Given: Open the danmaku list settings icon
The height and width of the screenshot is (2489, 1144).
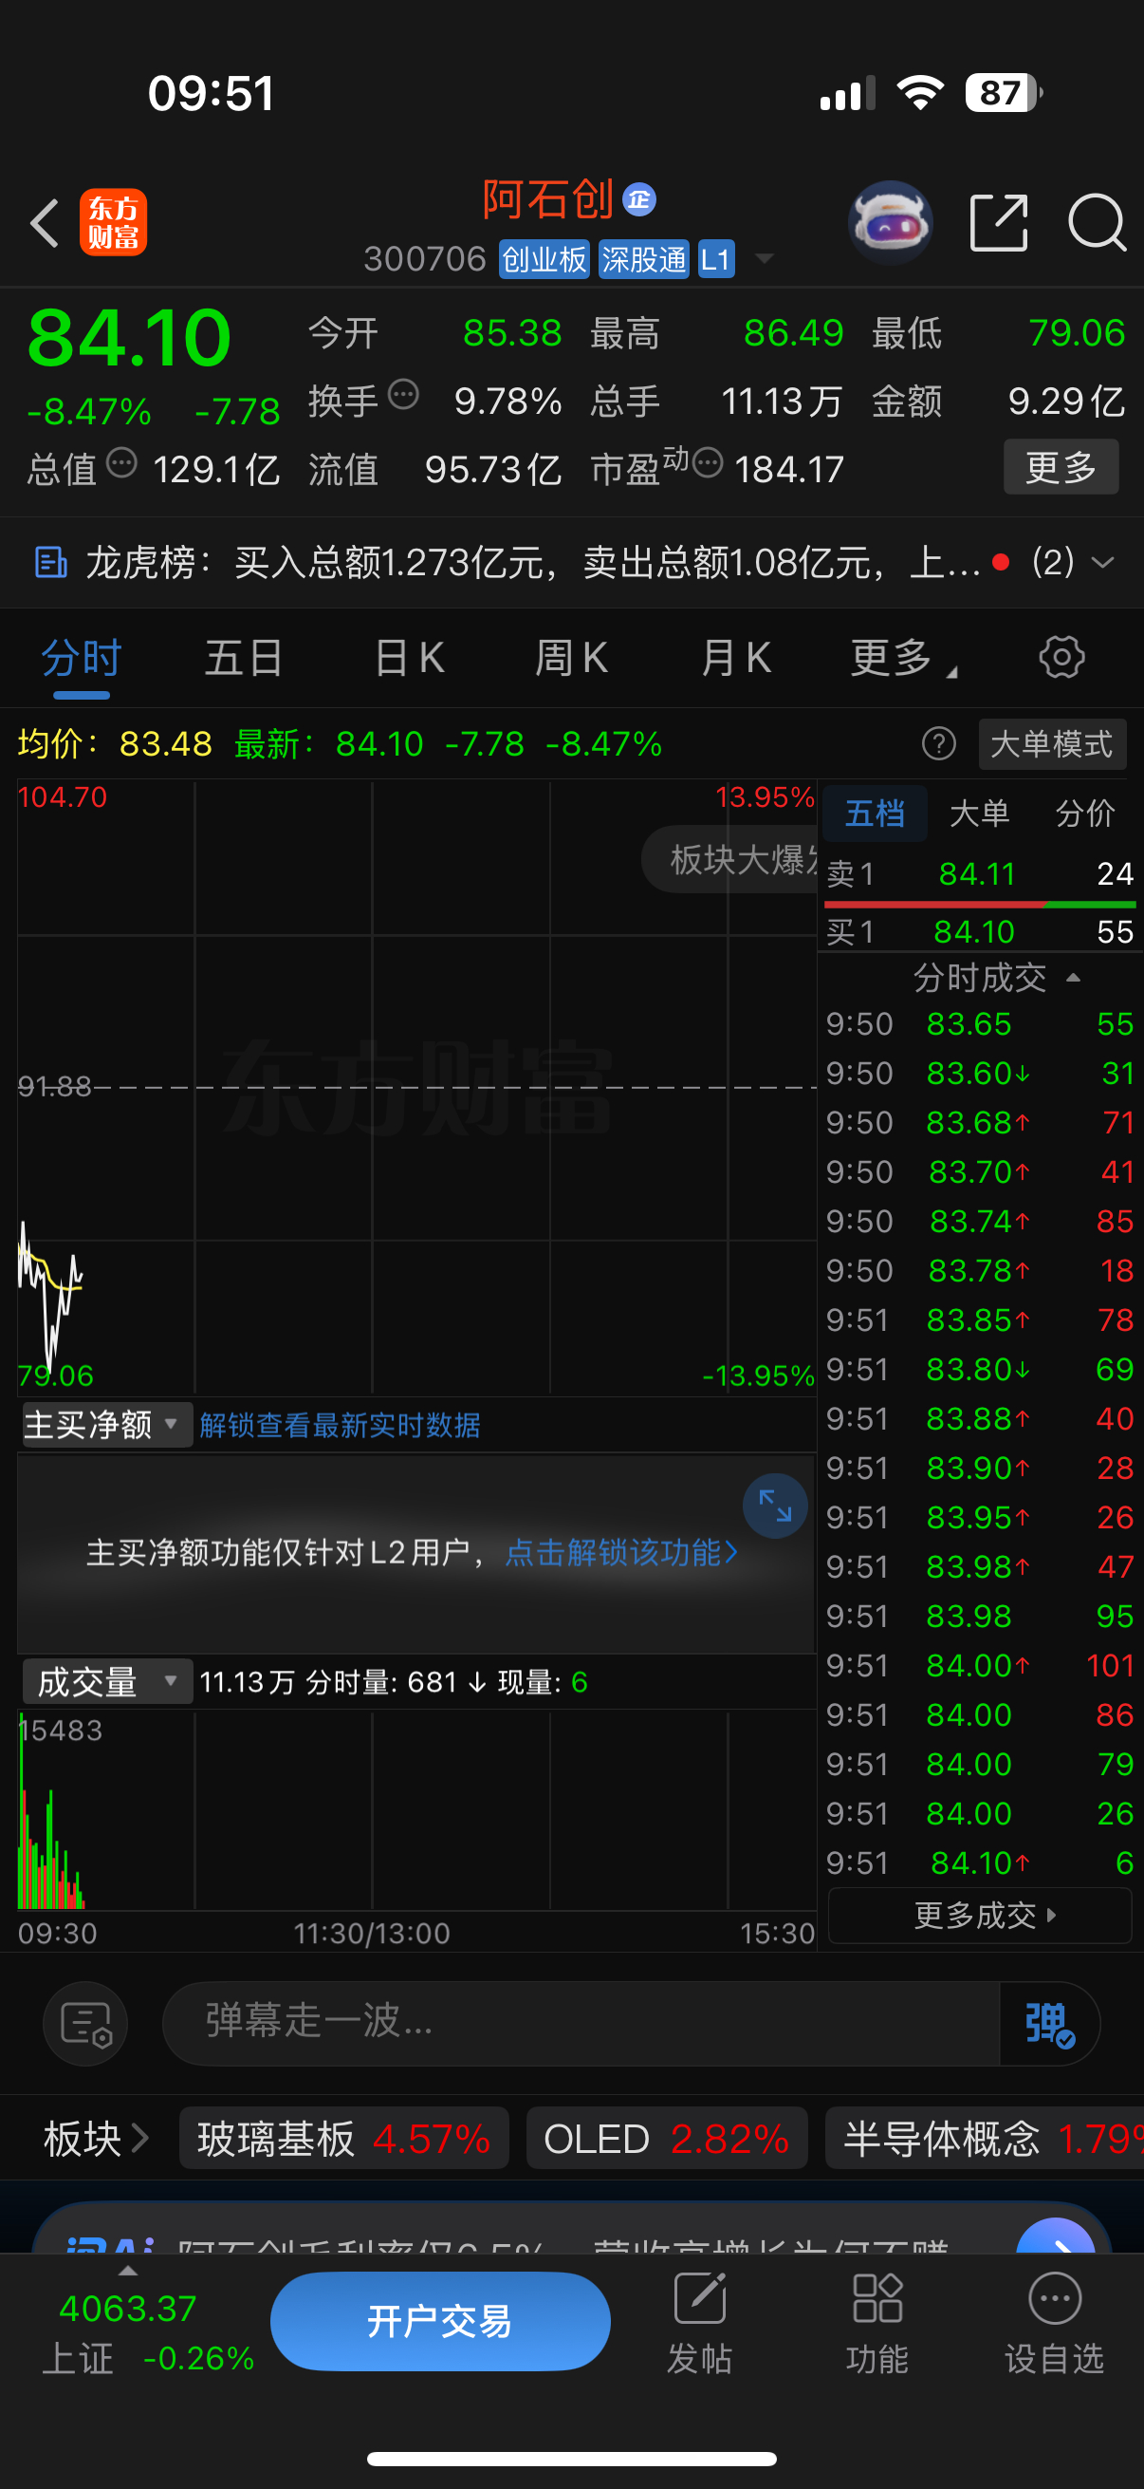Looking at the screenshot, I should (86, 2022).
